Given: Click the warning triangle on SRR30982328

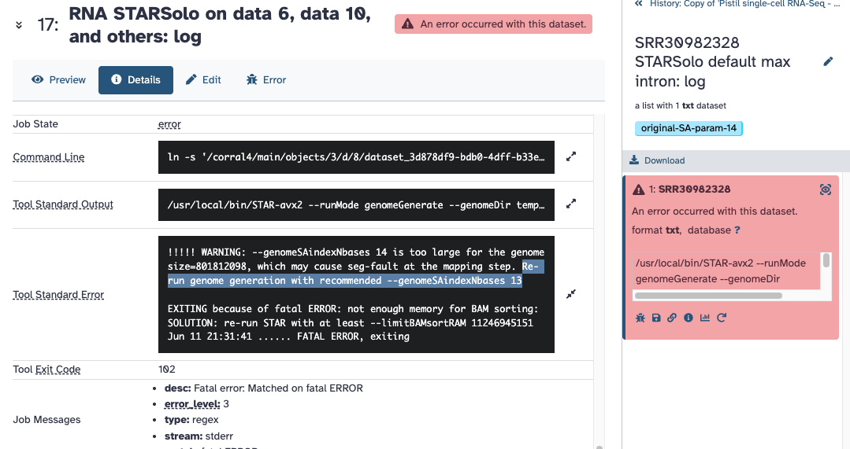Looking at the screenshot, I should pos(639,190).
